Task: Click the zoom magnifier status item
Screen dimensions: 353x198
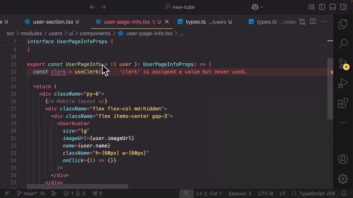Action: click(186, 193)
